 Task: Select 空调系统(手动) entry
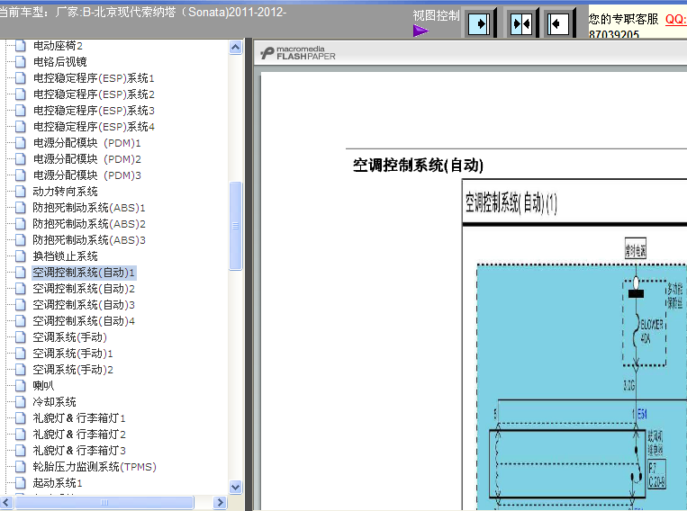(69, 337)
